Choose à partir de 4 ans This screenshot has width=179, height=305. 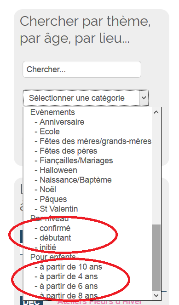[x=87, y=276]
